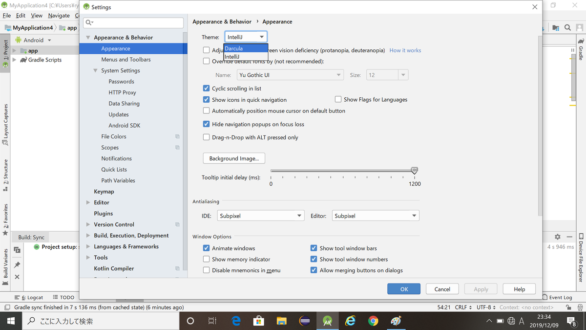Open Microsoft Edge from taskbar
The image size is (586, 330).
coord(236,321)
